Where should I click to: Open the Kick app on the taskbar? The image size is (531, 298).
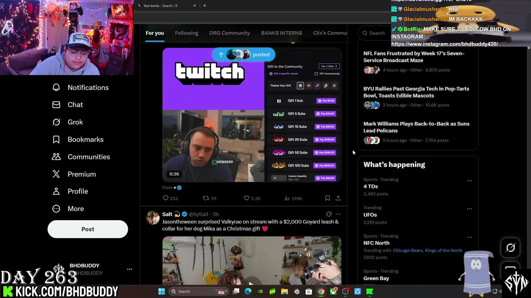[369, 291]
